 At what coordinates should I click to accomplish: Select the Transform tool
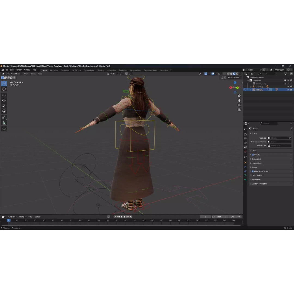[4, 111]
